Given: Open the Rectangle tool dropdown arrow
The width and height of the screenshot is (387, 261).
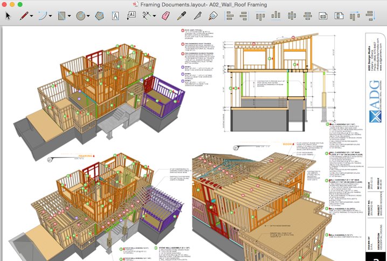Looking at the screenshot, I should tap(70, 16).
